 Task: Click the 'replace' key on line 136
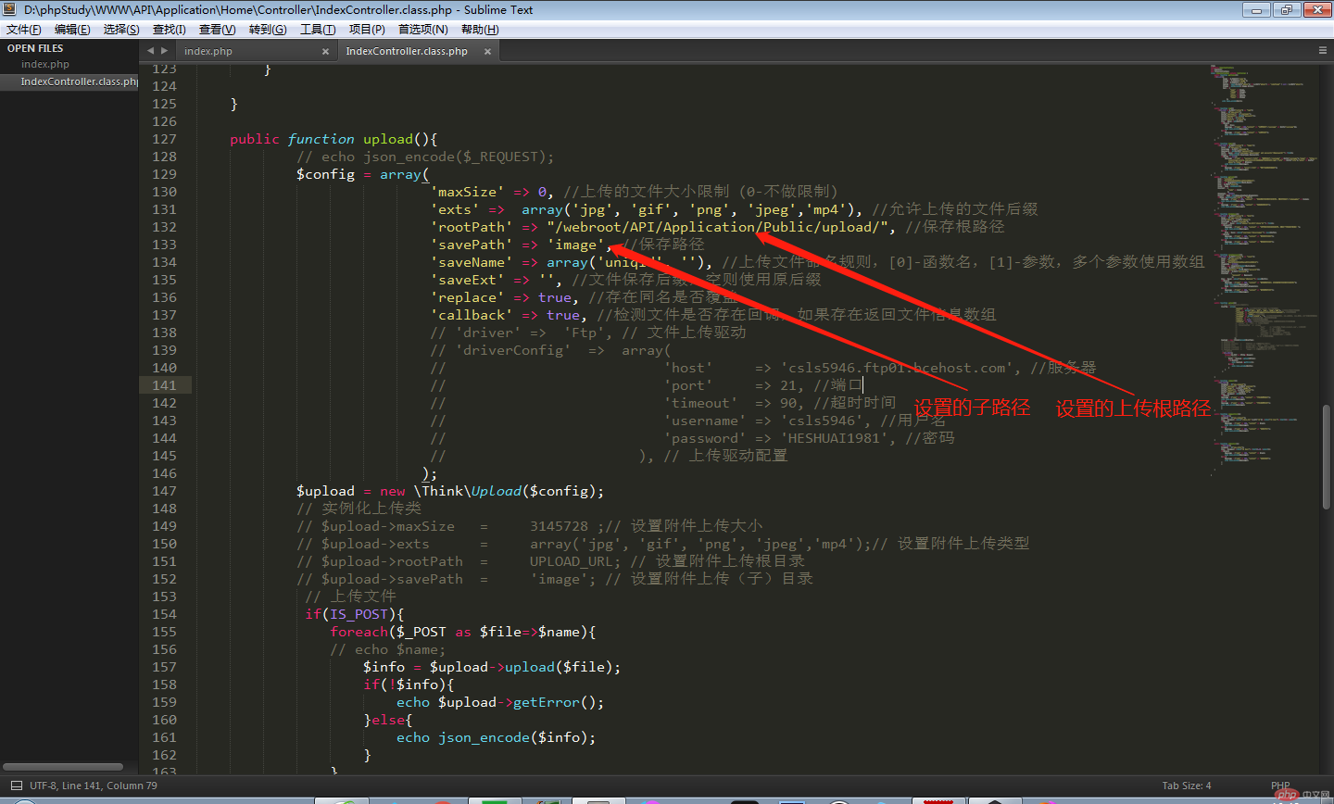pyautogui.click(x=467, y=297)
